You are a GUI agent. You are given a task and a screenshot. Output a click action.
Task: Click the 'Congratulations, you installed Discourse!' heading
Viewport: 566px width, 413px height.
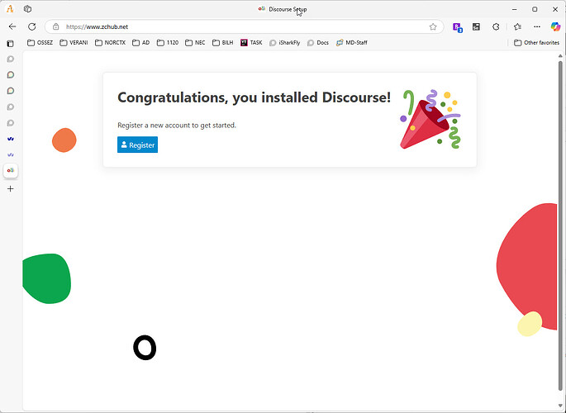[x=254, y=97]
